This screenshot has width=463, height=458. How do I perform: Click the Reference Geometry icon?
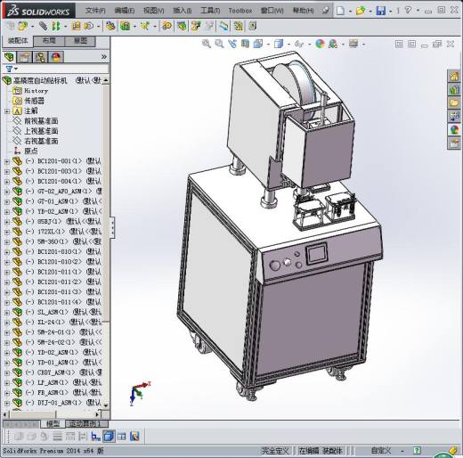click(x=145, y=26)
